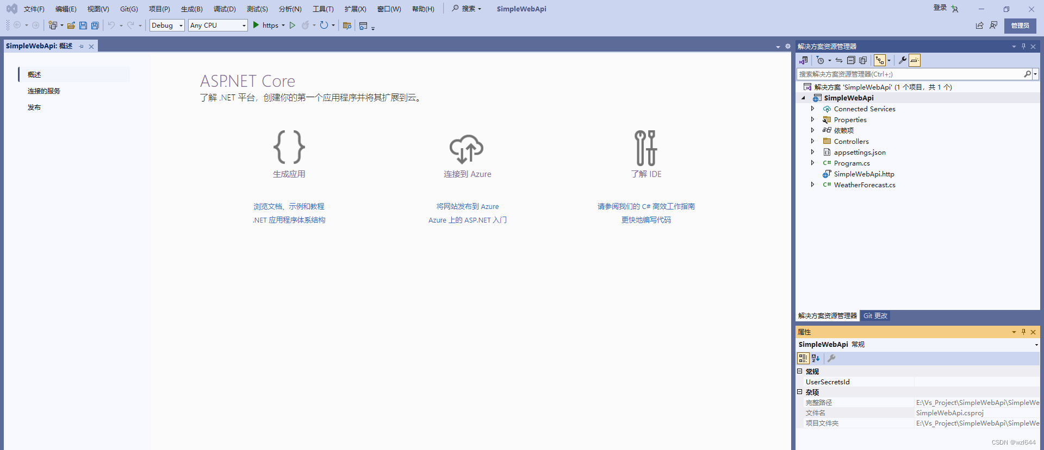Collapse the 常规 property category
The image size is (1044, 450).
800,371
